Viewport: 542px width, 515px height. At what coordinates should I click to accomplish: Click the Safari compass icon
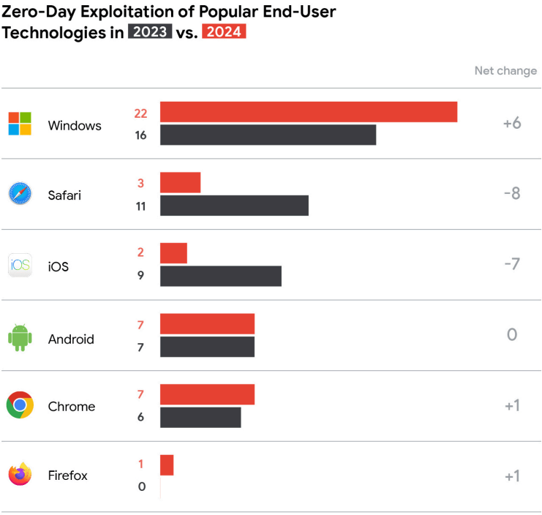pyautogui.click(x=20, y=193)
